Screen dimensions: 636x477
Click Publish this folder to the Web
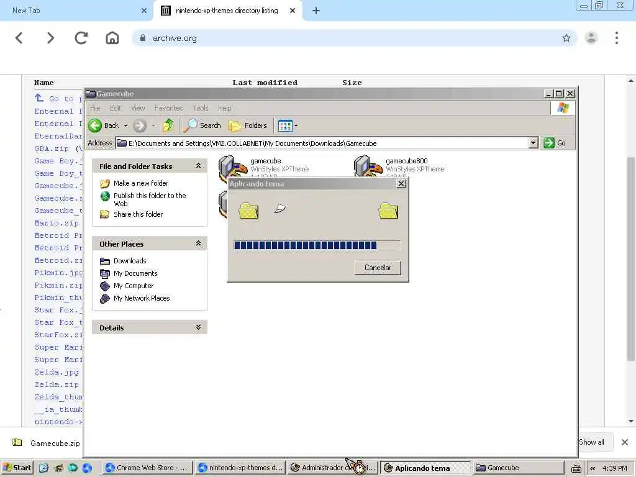pos(150,199)
